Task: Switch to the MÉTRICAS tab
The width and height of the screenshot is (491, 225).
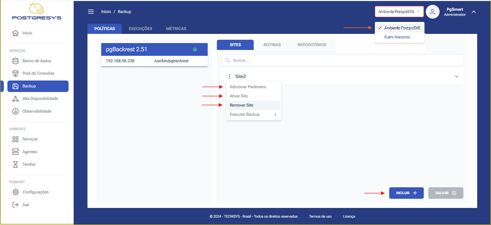Action: tap(176, 29)
